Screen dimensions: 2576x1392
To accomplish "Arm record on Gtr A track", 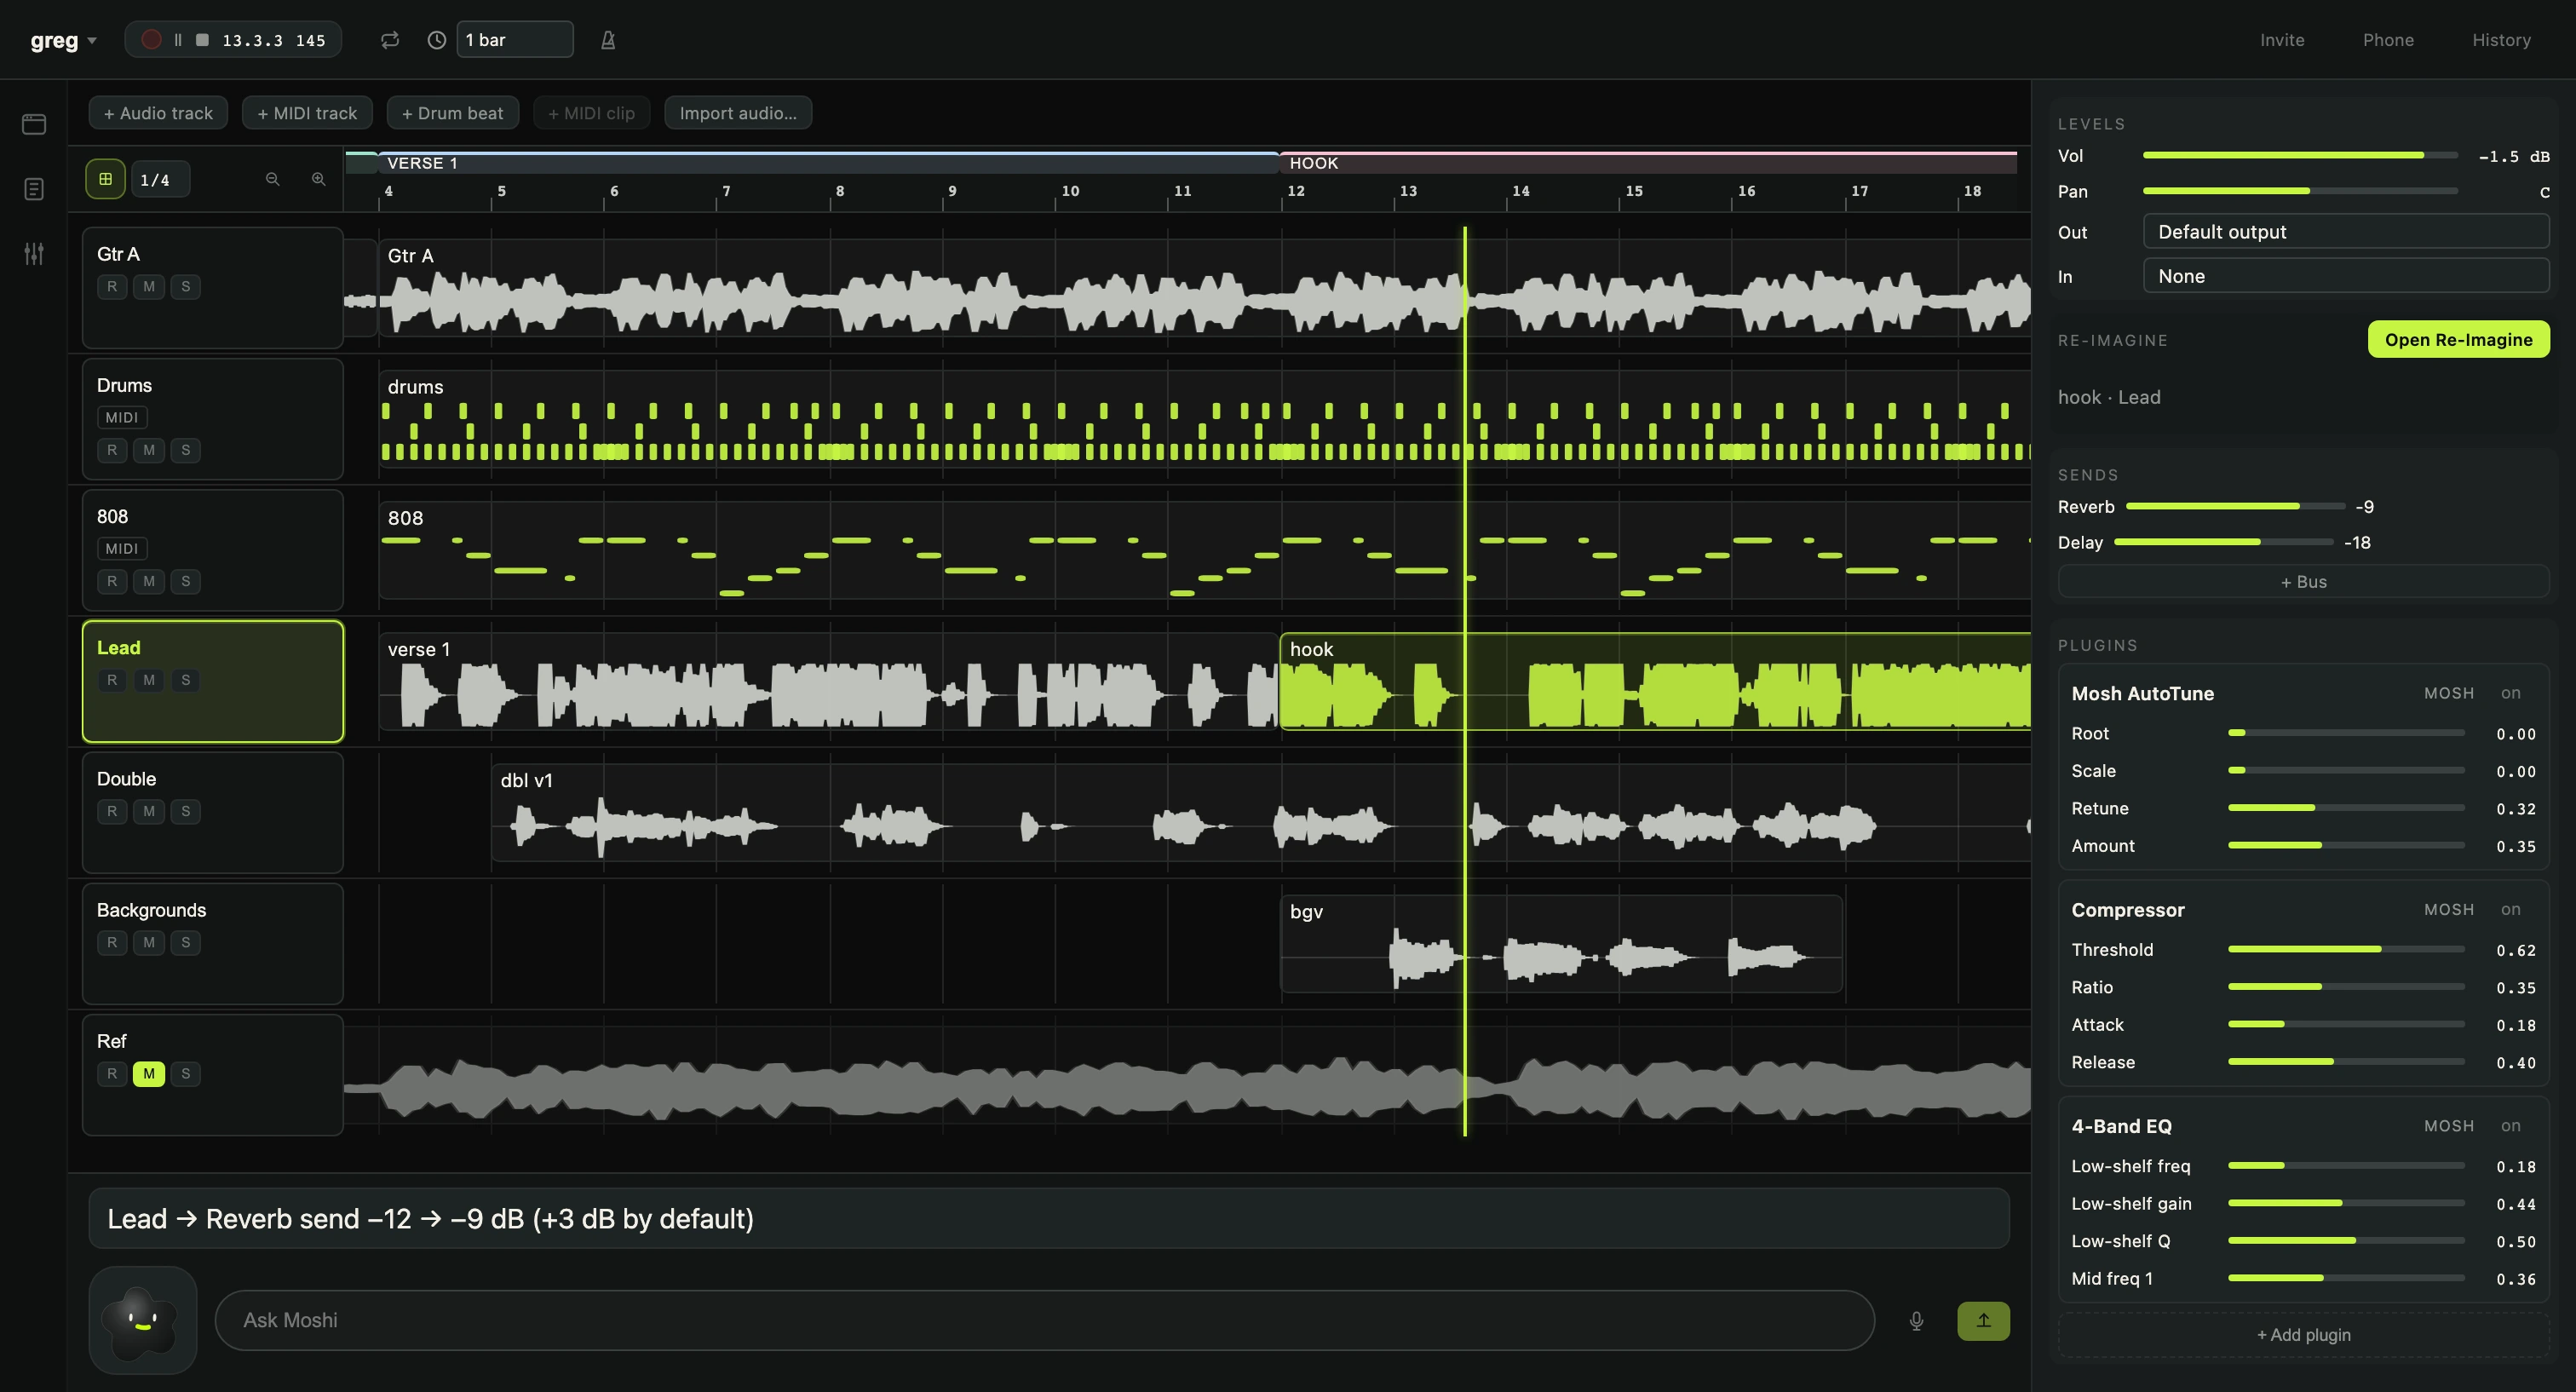I will pos(112,287).
